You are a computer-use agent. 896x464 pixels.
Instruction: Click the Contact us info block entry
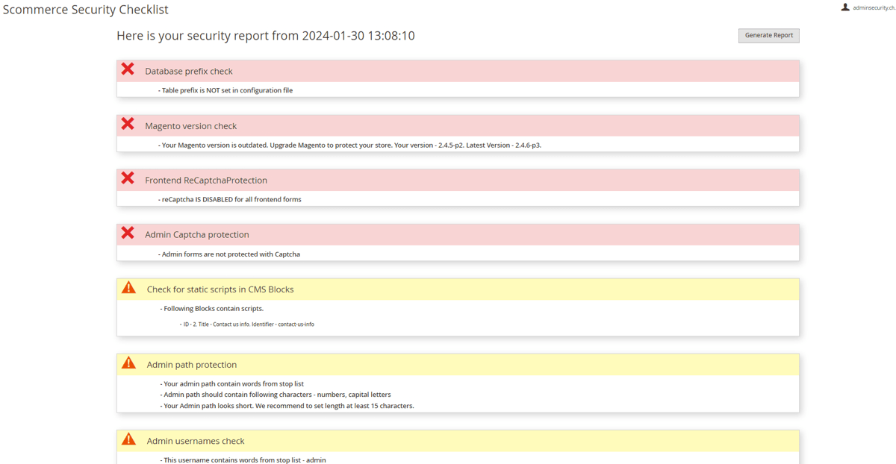(x=248, y=325)
